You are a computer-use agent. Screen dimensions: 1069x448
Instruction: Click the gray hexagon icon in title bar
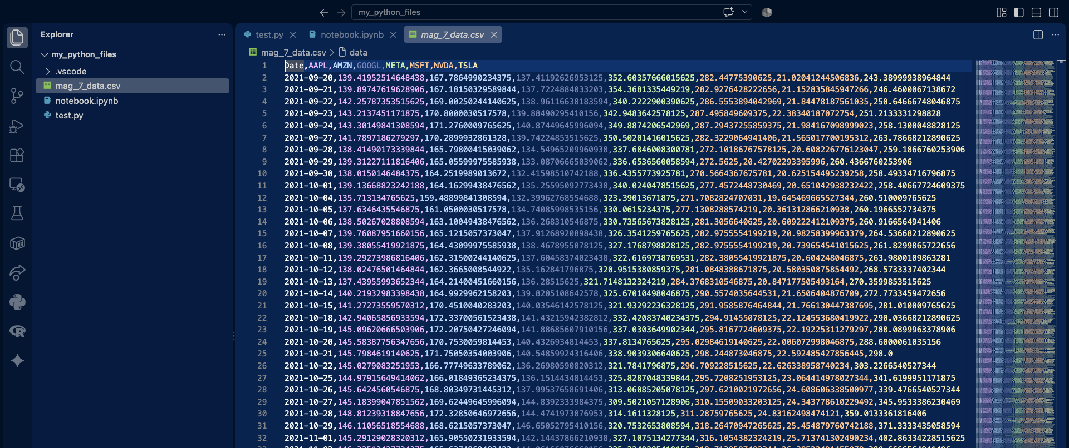pyautogui.click(x=767, y=12)
